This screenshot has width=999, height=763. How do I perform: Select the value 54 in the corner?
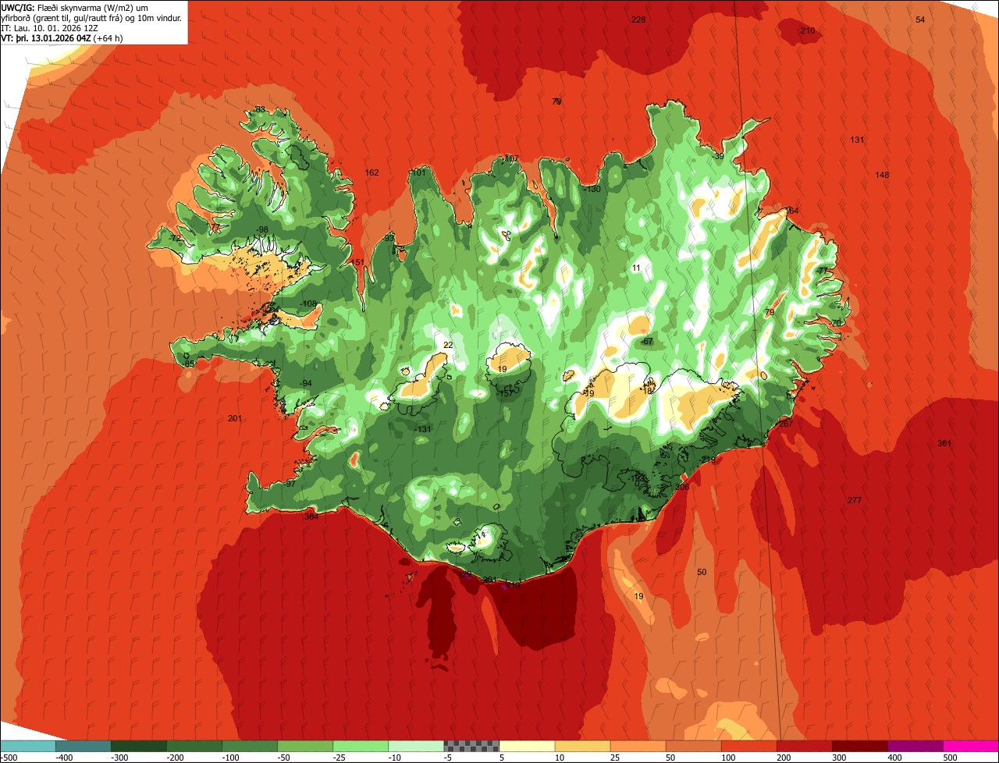point(920,20)
